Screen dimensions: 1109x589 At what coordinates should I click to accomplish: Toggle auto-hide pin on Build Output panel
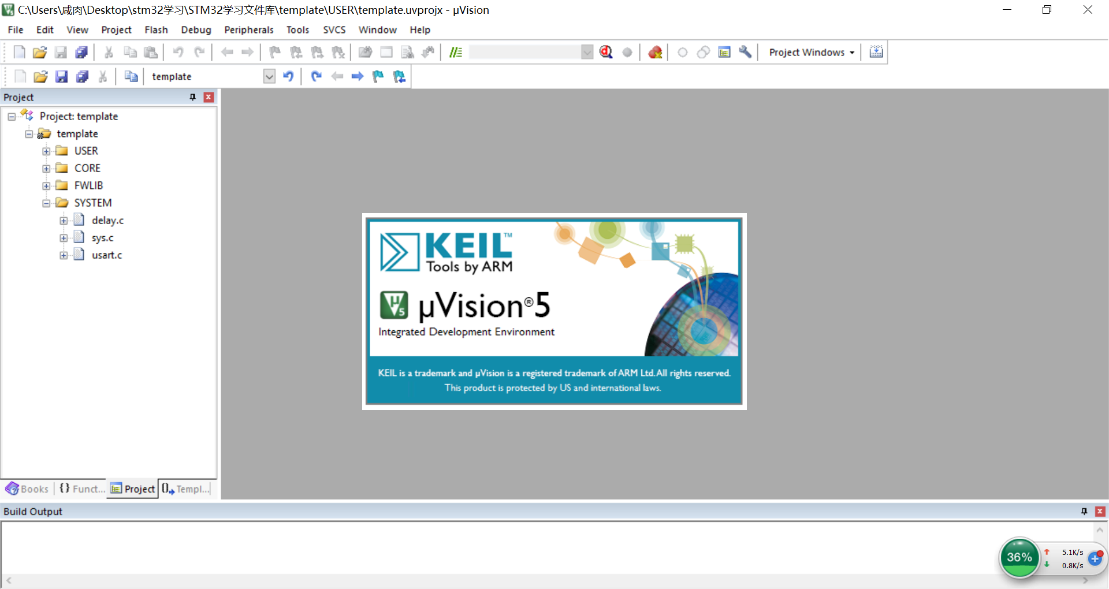1084,512
